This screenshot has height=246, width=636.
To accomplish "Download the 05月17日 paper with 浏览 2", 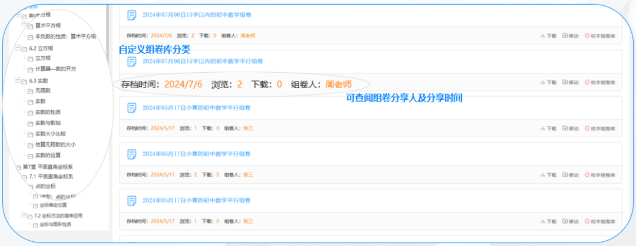I will click(x=548, y=175).
